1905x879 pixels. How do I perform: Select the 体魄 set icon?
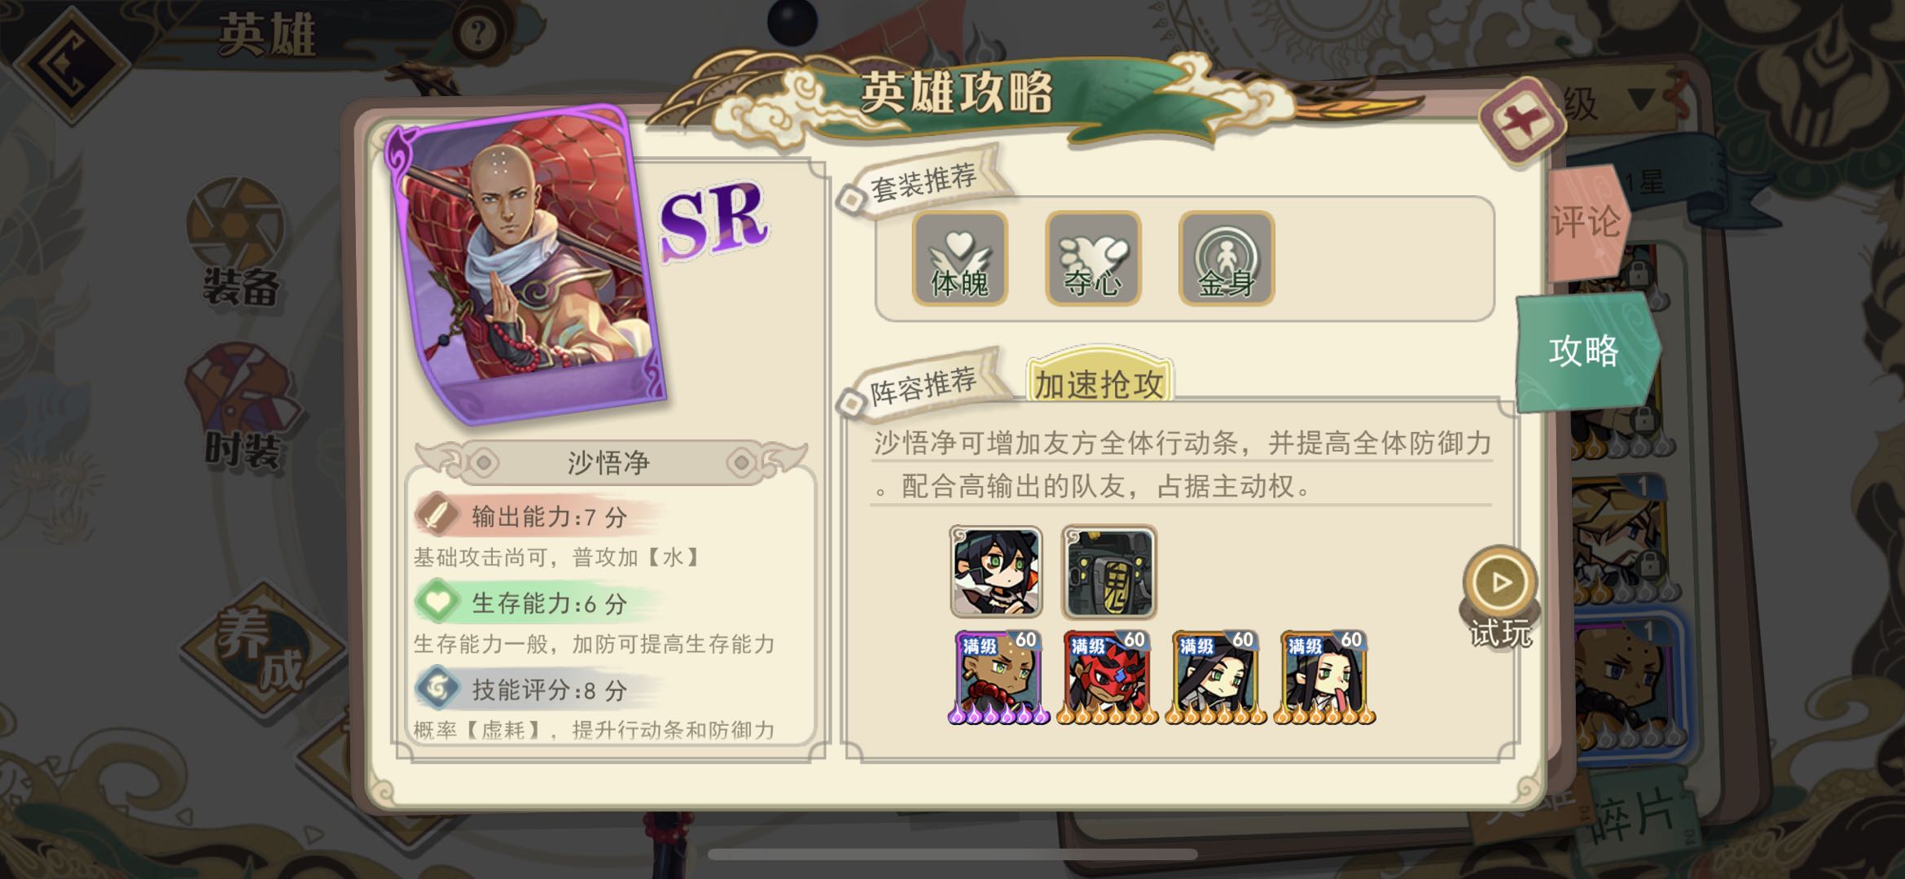(959, 259)
